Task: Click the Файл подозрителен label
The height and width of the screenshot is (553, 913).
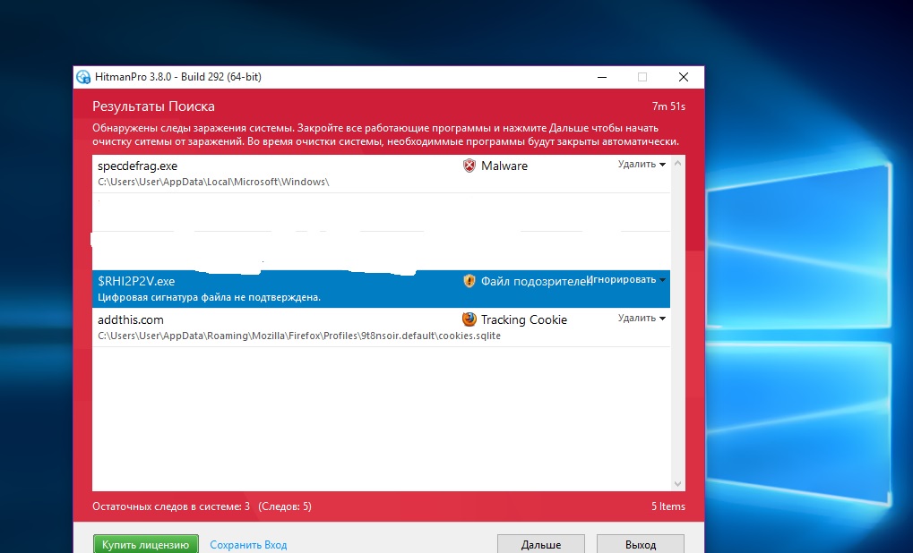Action: 537,282
